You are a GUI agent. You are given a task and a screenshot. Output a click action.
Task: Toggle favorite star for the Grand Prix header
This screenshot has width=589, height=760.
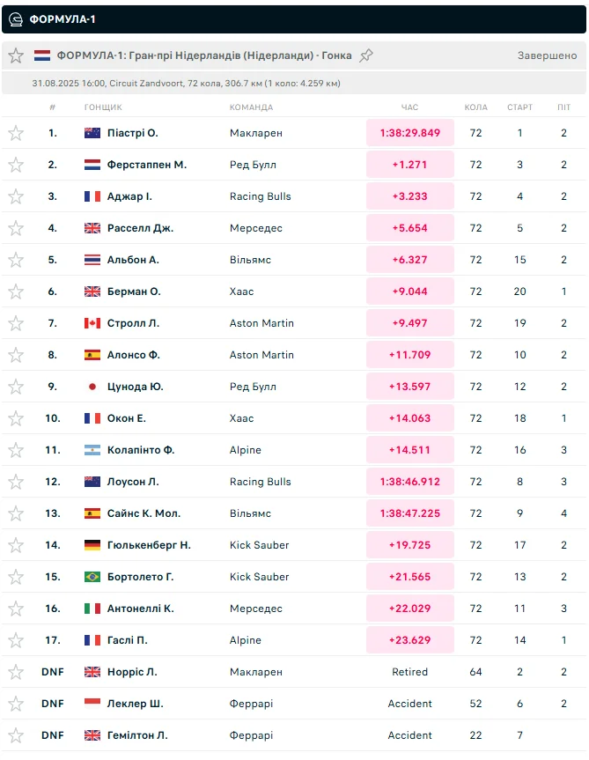16,55
